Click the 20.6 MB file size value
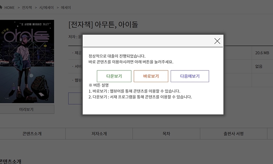 click(262, 53)
